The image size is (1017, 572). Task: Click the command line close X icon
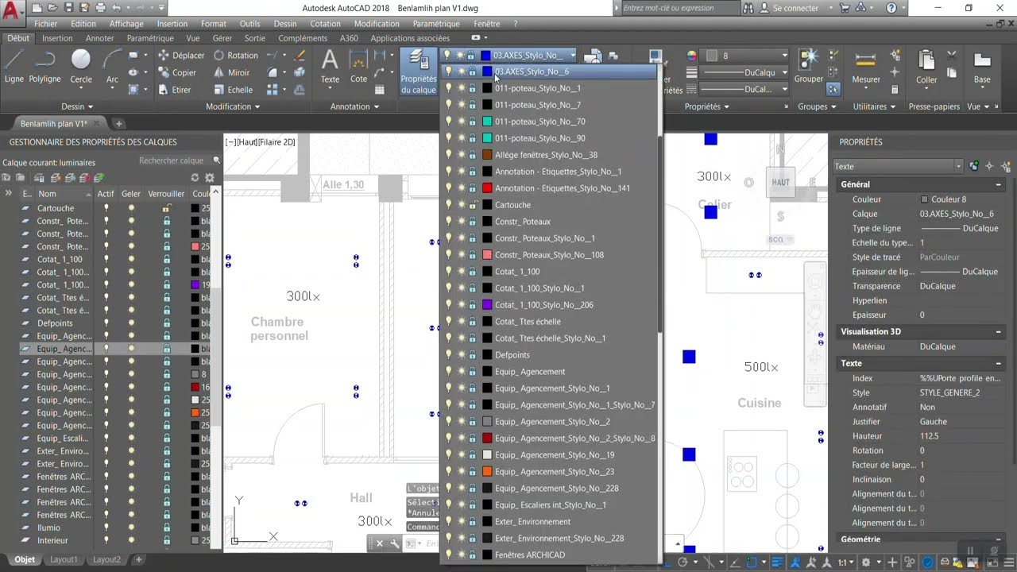point(380,543)
